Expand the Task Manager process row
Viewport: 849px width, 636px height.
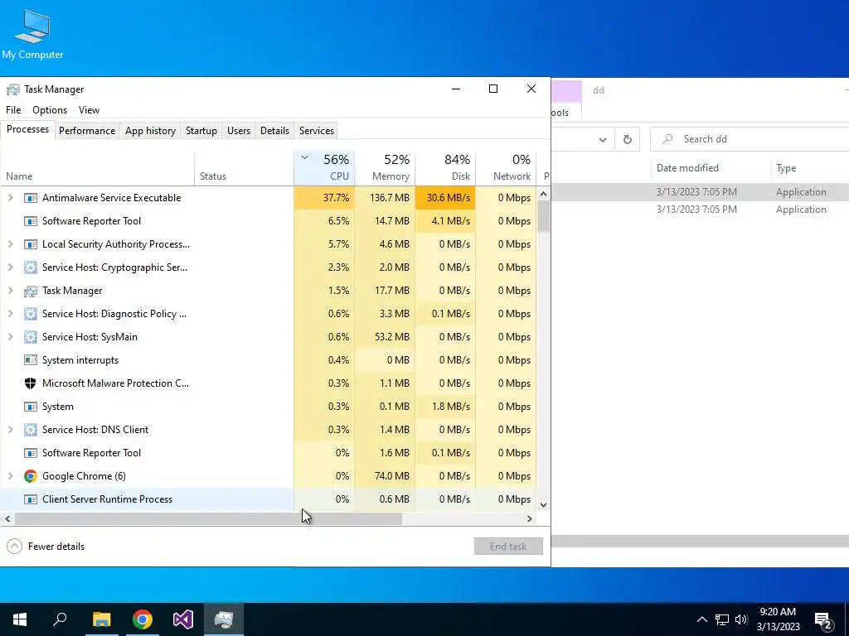point(10,291)
